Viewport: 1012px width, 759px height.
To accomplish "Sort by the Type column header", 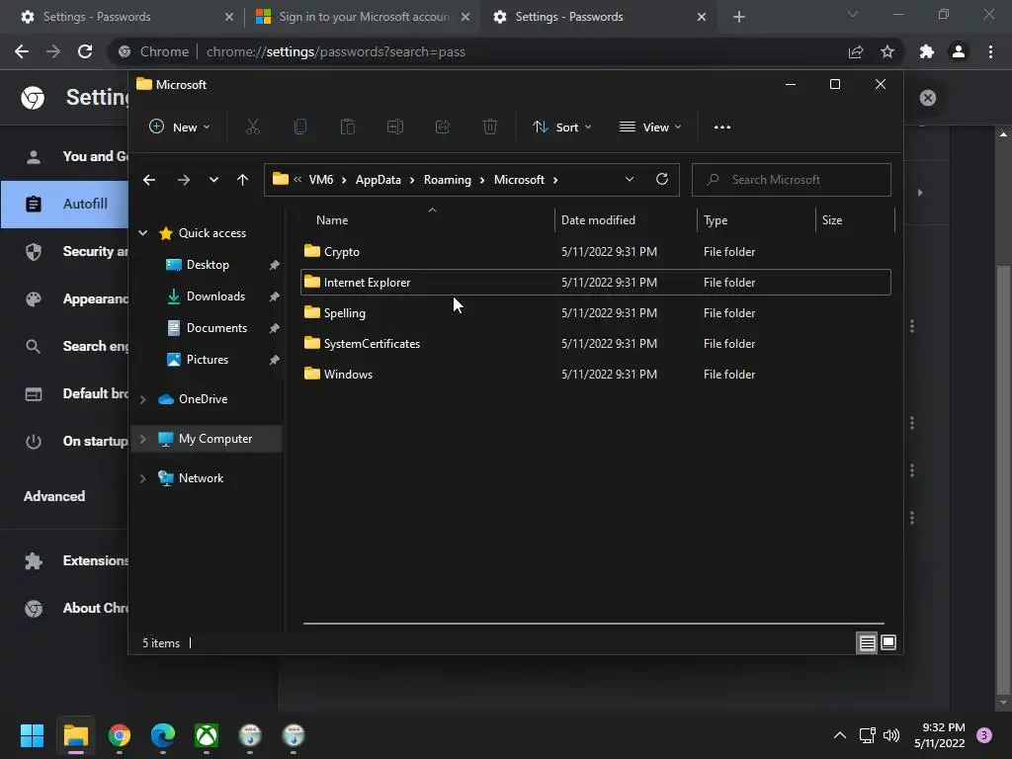I will click(756, 220).
